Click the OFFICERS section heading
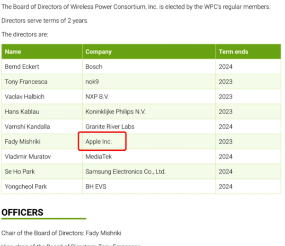Screen dimensions: 285x246 tap(23, 212)
